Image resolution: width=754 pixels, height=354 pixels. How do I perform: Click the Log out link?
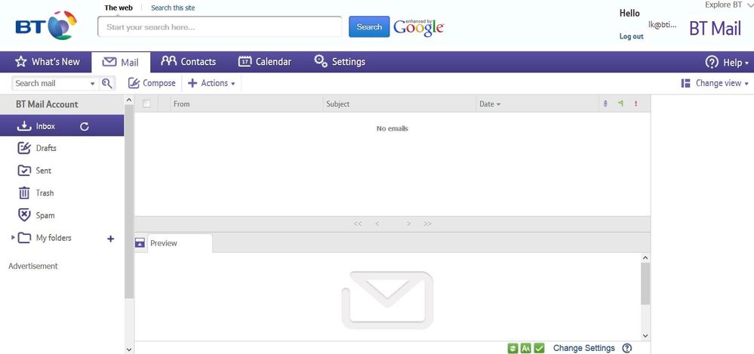(632, 36)
